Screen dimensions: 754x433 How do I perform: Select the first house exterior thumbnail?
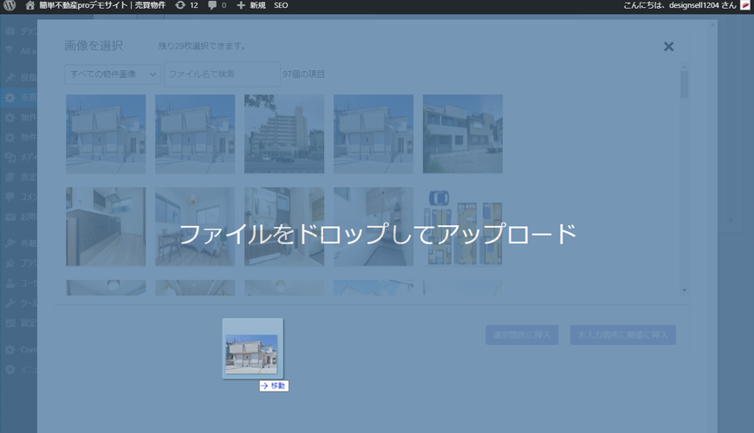106,134
